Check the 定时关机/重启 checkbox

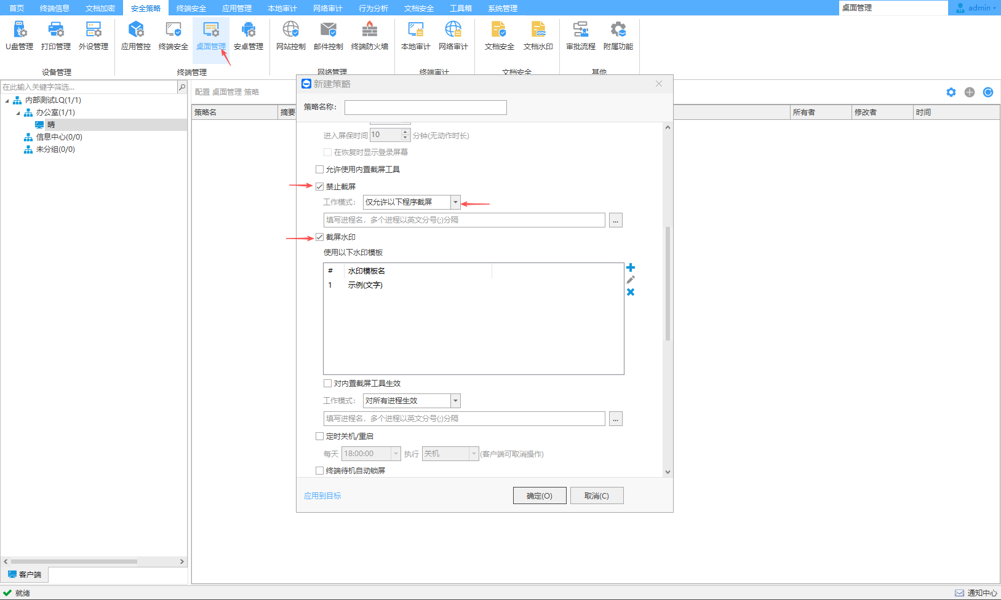coord(320,436)
